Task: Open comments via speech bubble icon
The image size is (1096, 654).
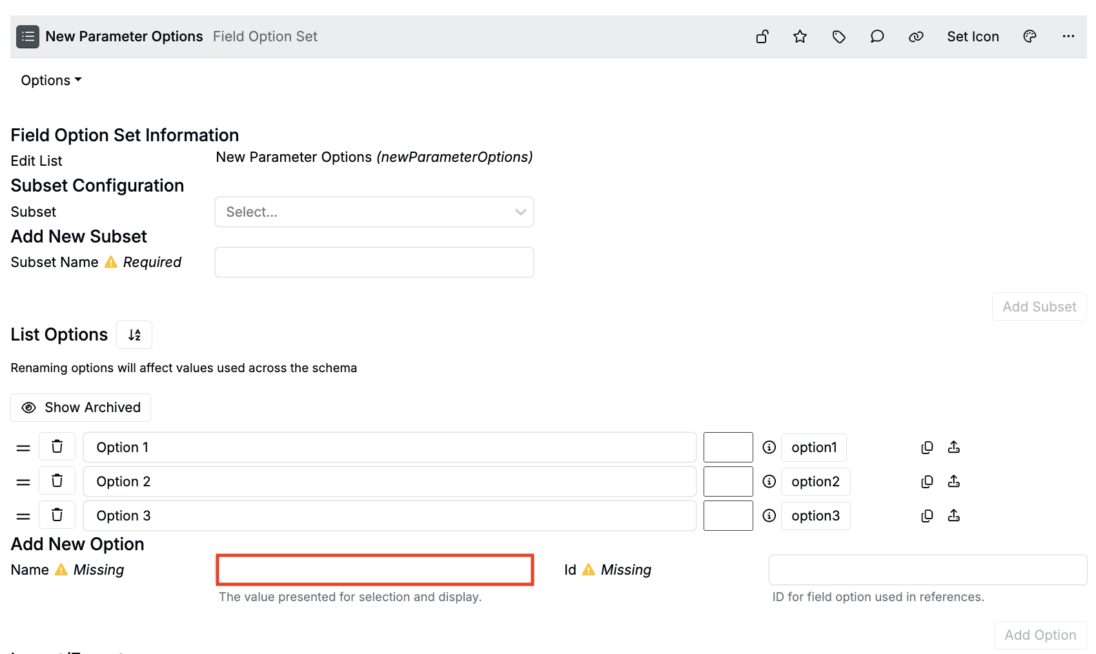Action: click(877, 37)
